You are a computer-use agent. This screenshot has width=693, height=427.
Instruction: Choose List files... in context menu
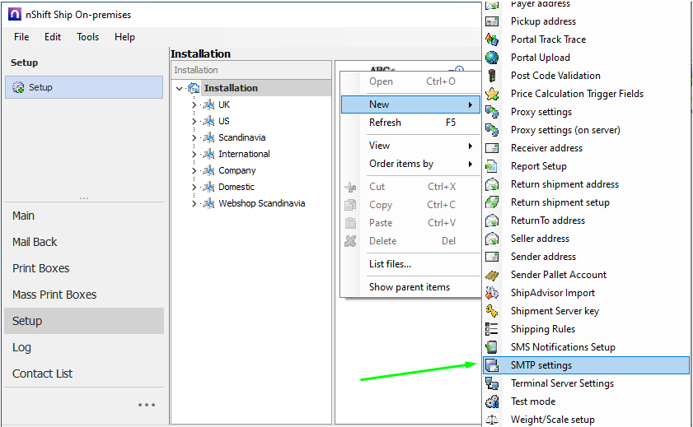coord(410,264)
